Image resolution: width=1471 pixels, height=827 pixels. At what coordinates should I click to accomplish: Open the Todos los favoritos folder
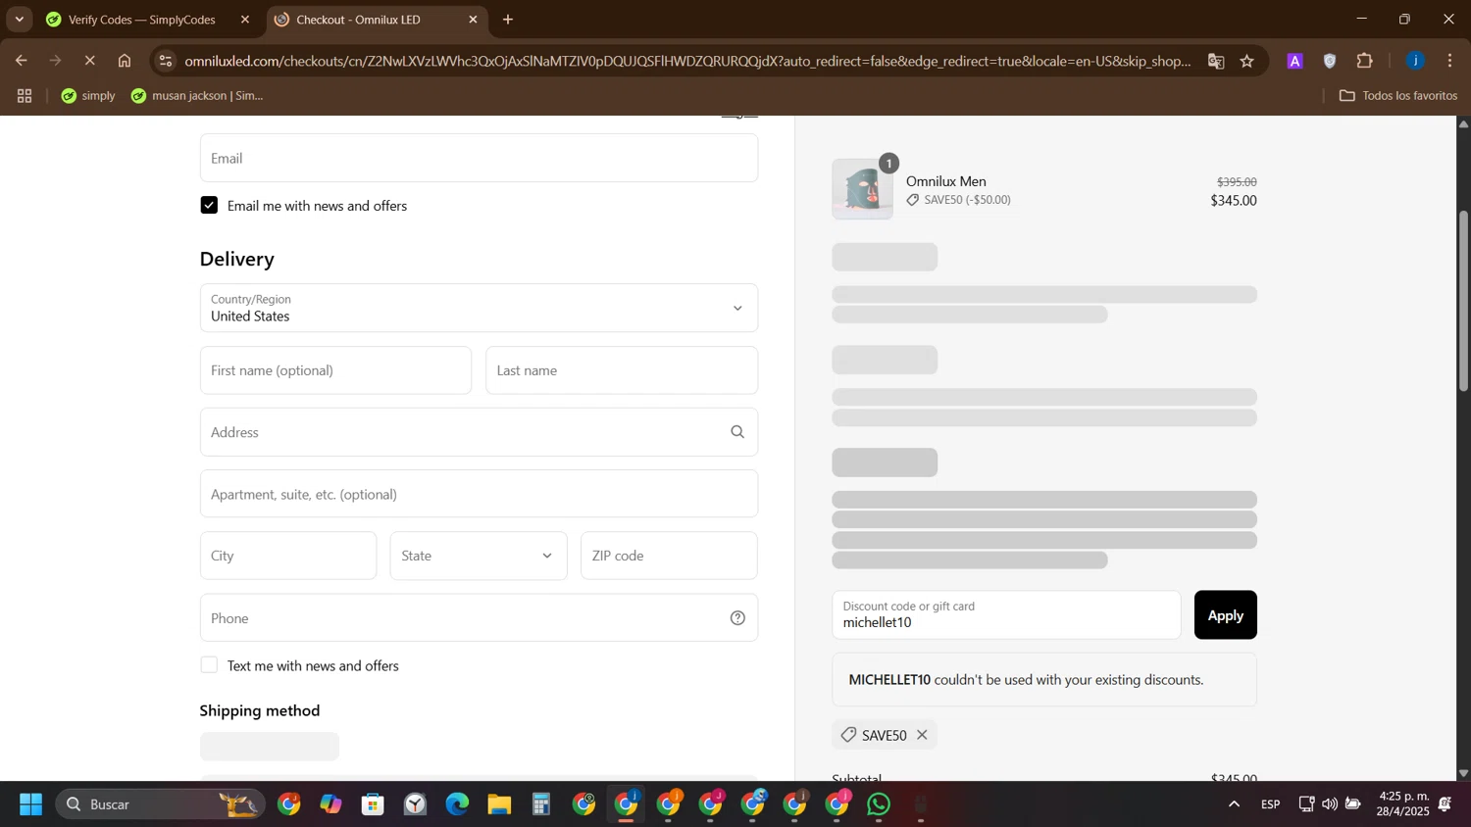1397,96
